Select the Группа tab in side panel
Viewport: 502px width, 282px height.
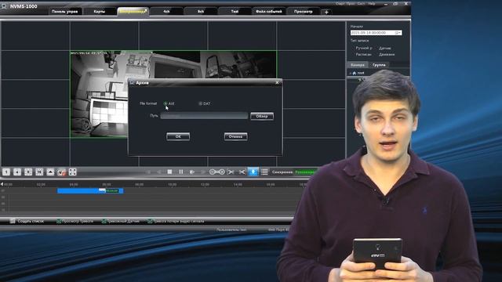(379, 65)
